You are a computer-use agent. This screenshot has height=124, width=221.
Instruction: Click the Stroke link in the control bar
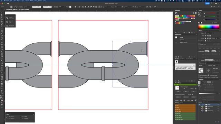point(21,7)
